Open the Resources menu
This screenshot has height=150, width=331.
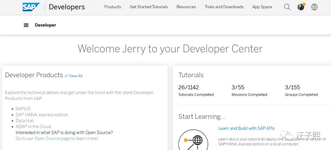point(186,7)
